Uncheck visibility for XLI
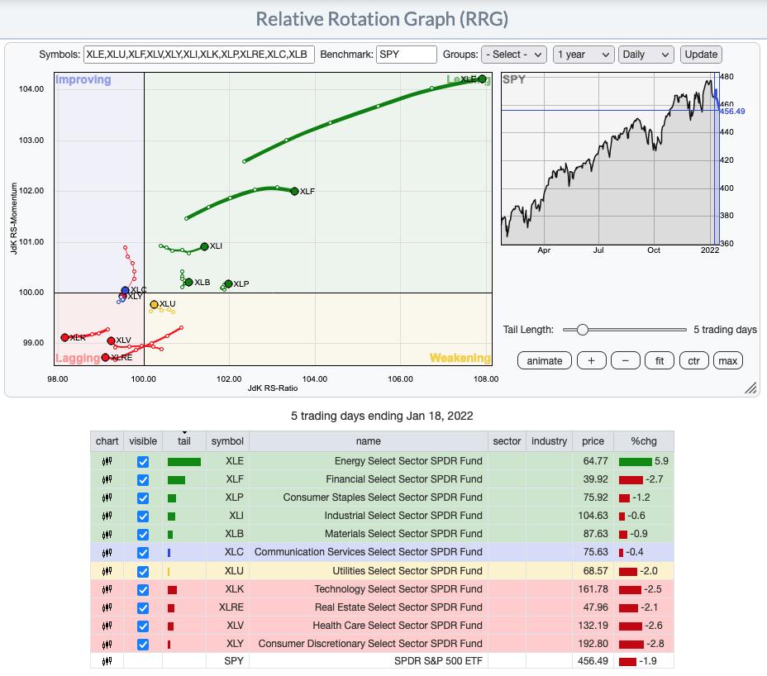 pyautogui.click(x=143, y=516)
